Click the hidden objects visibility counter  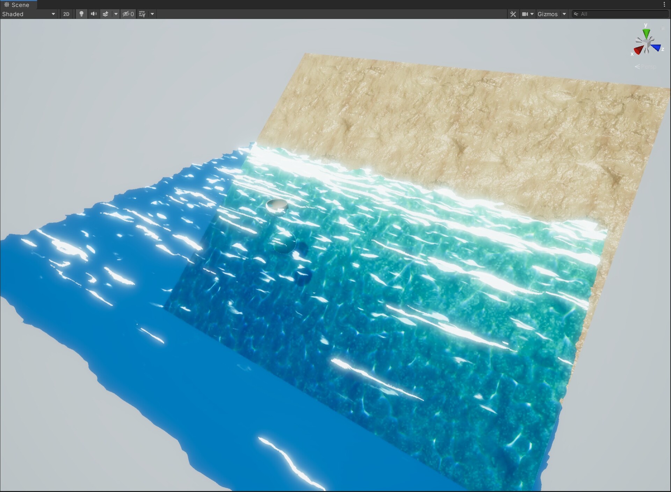pos(128,14)
